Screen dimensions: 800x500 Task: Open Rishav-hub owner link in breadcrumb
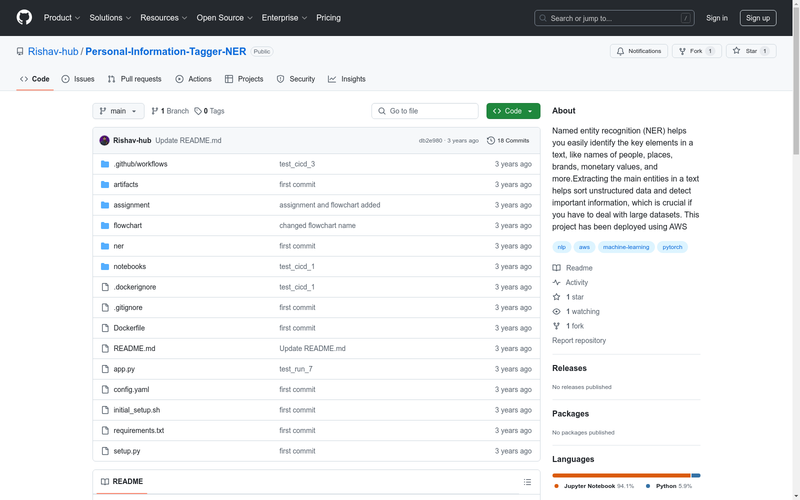point(53,51)
